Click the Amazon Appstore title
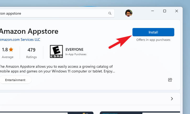 coord(29,31)
